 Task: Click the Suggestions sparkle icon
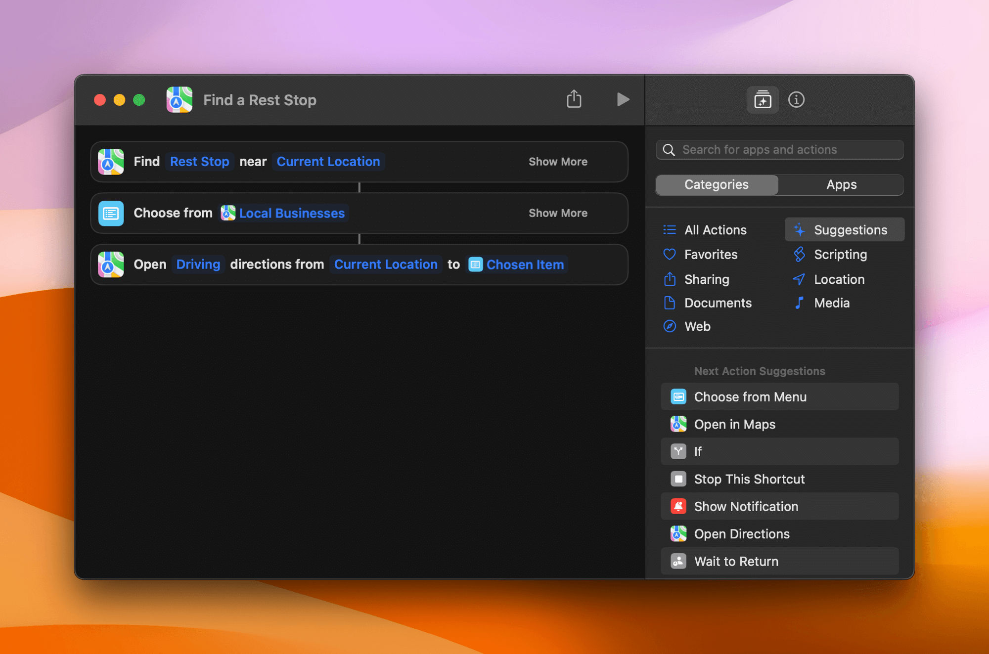(x=799, y=230)
